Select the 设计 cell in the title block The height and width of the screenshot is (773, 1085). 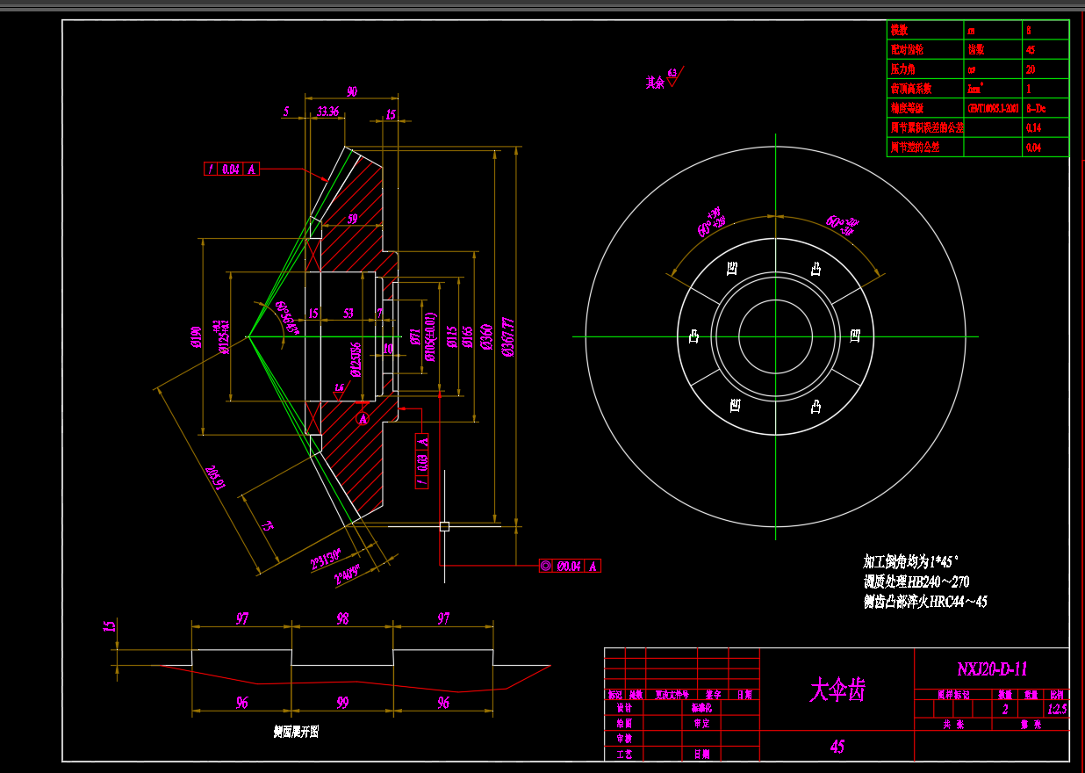pyautogui.click(x=625, y=709)
